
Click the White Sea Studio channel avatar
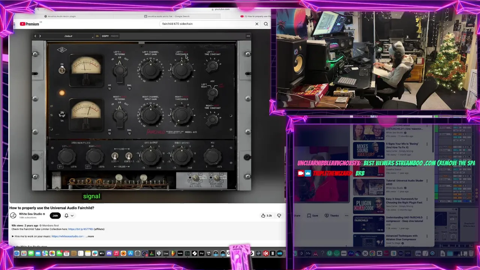click(x=13, y=216)
